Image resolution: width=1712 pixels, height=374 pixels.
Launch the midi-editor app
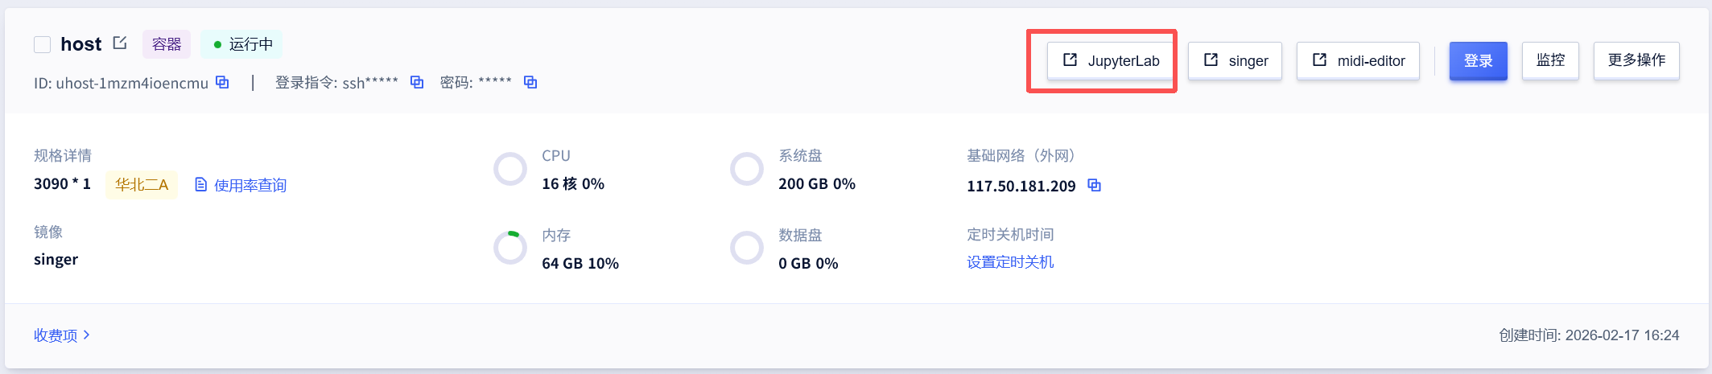pos(1358,61)
